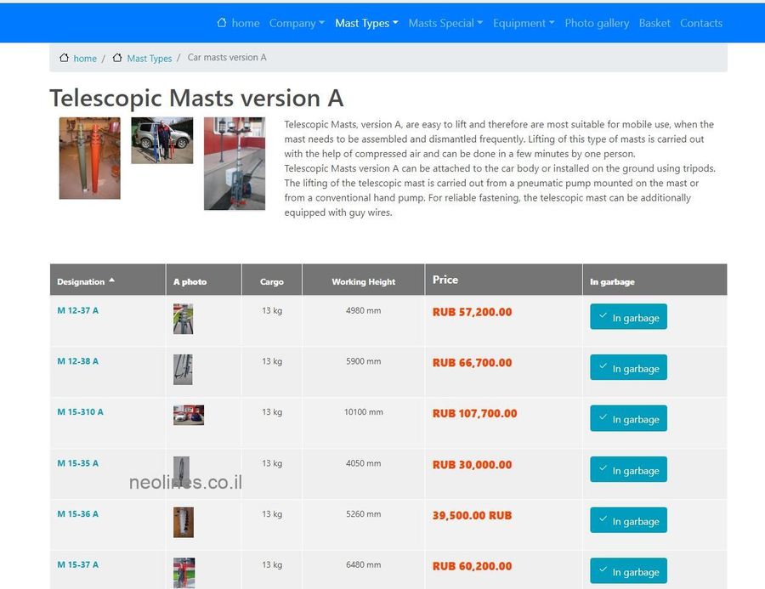
Task: Open the M 12-37 A product link
Action: coord(77,310)
